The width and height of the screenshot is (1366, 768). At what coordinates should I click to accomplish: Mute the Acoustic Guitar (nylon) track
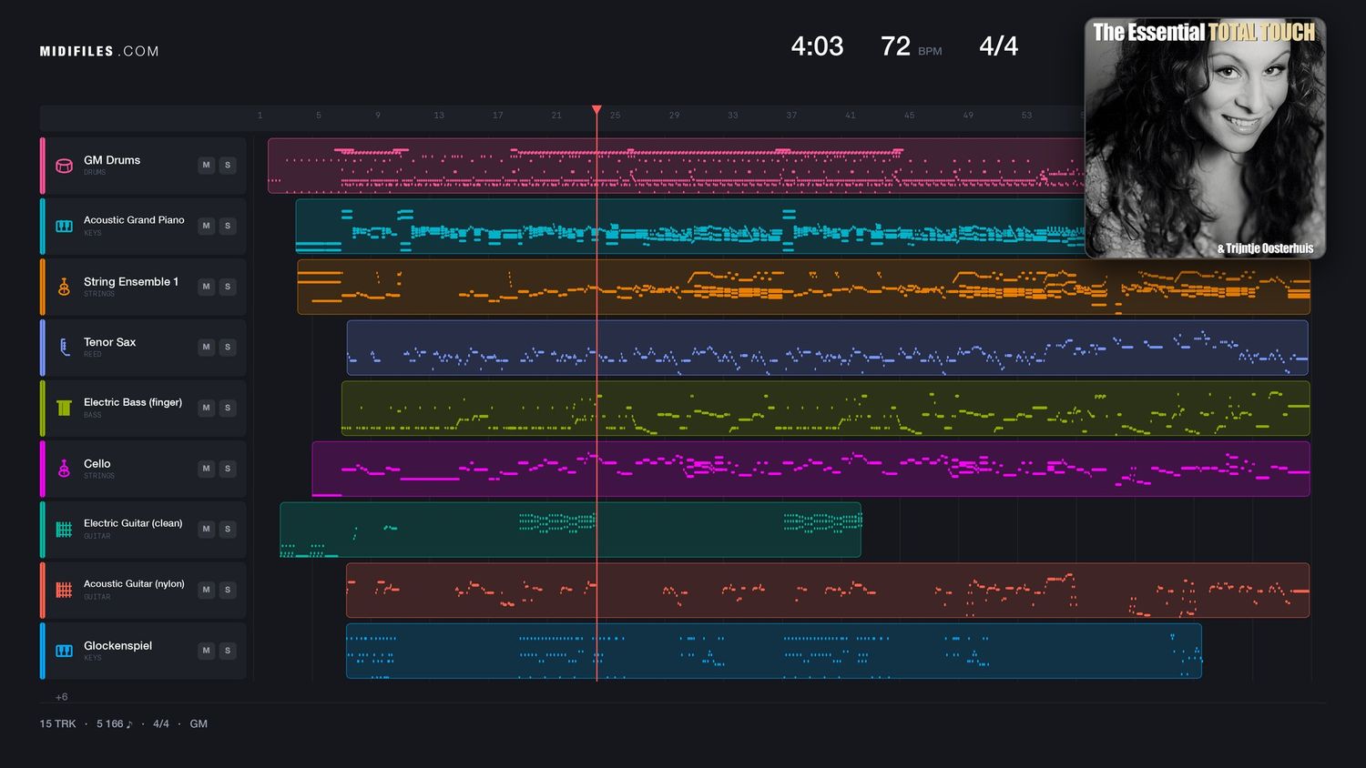click(x=207, y=590)
